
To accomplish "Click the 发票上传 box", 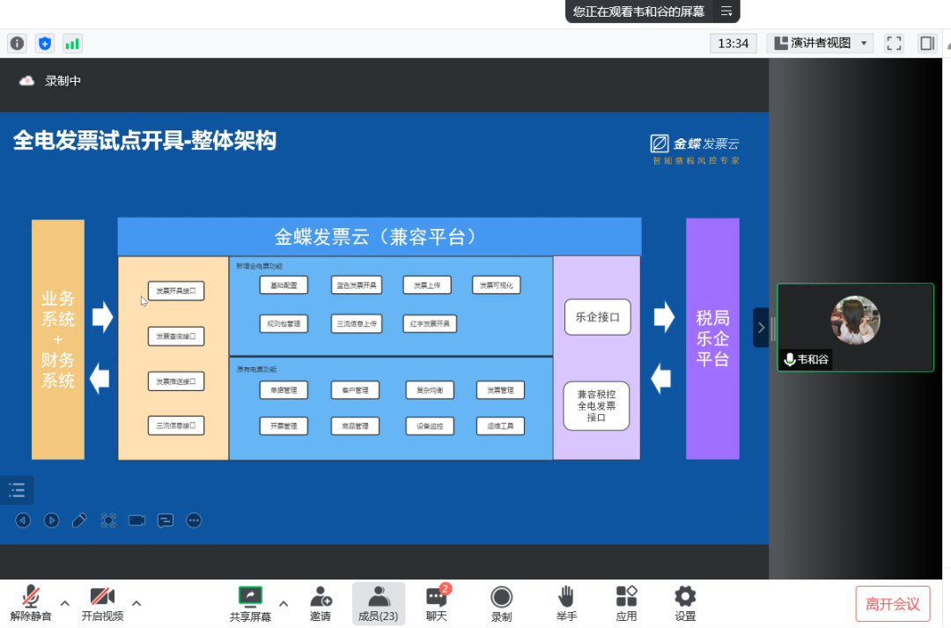I will (x=427, y=285).
